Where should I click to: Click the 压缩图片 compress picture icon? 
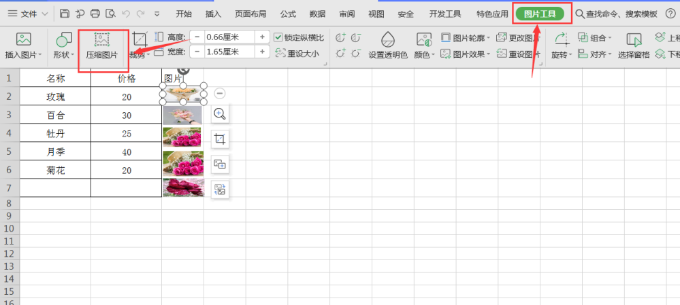[101, 40]
